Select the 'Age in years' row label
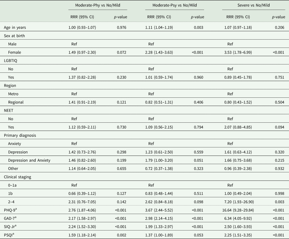289x239 pixels. pyautogui.click(x=15, y=27)
